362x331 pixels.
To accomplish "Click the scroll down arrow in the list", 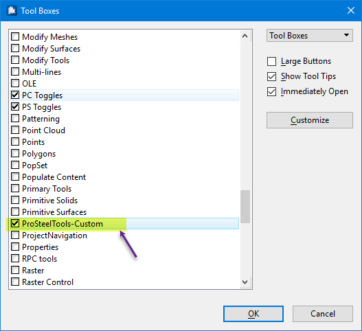I will tap(245, 282).
